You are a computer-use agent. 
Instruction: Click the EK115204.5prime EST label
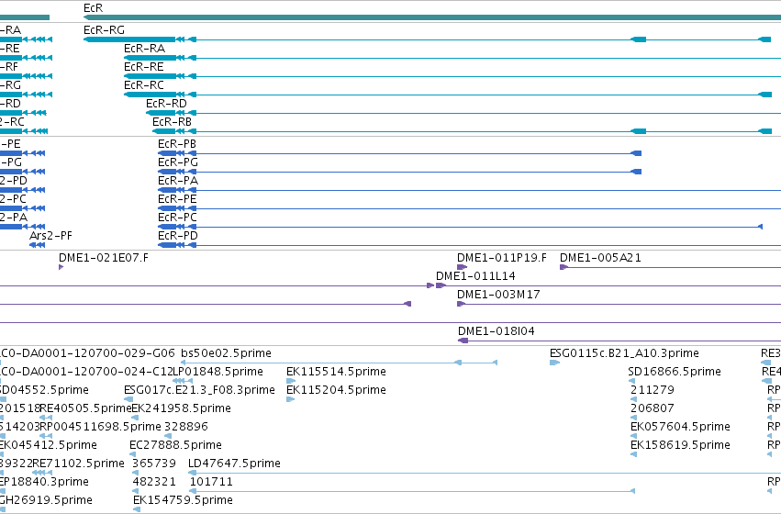336,390
